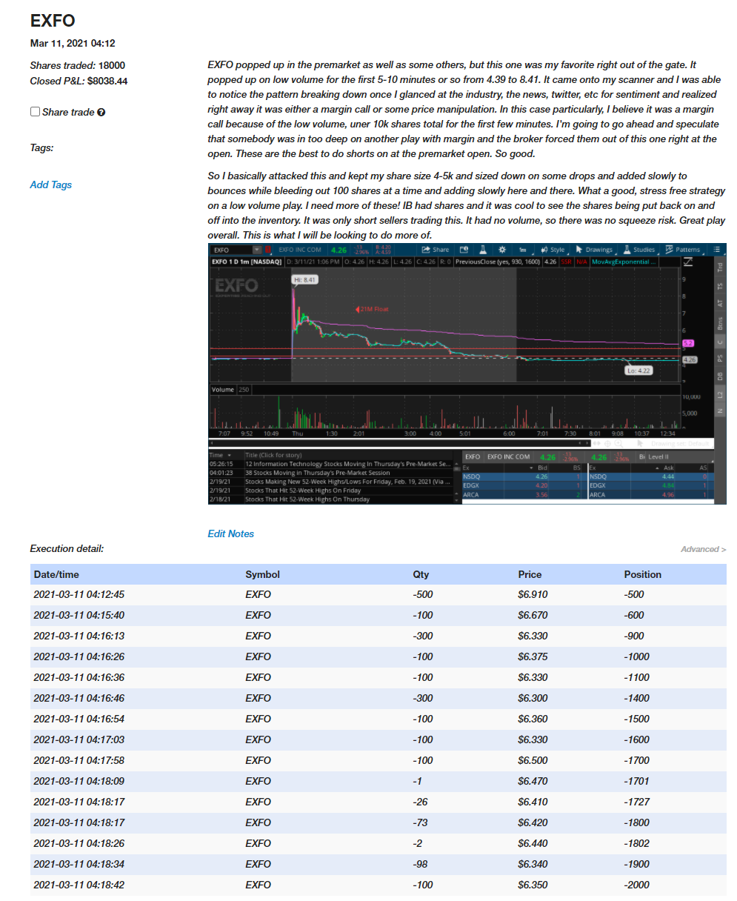737x901 pixels.
Task: Open the TS side tab
Action: [720, 286]
